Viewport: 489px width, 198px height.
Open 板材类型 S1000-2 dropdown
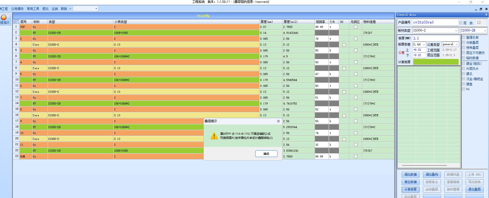coord(456,30)
